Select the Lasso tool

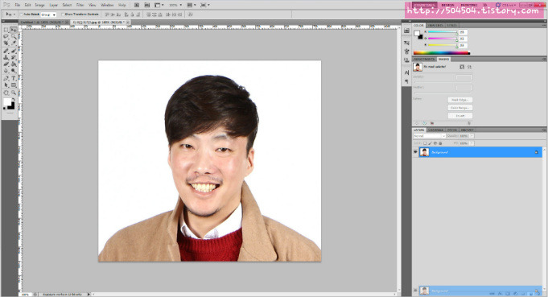coord(6,37)
